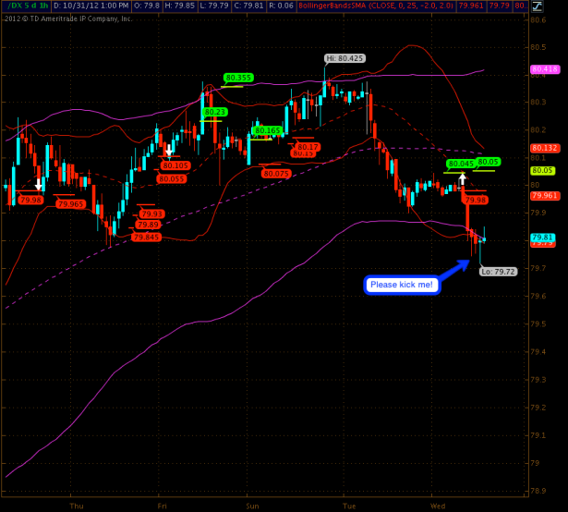The image size is (568, 512).
Task: Click the 'Please kick me!' text bubble
Action: [x=402, y=285]
